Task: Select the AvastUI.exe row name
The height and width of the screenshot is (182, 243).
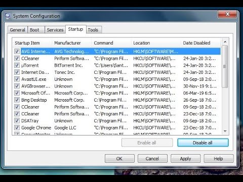Action: click(x=34, y=79)
